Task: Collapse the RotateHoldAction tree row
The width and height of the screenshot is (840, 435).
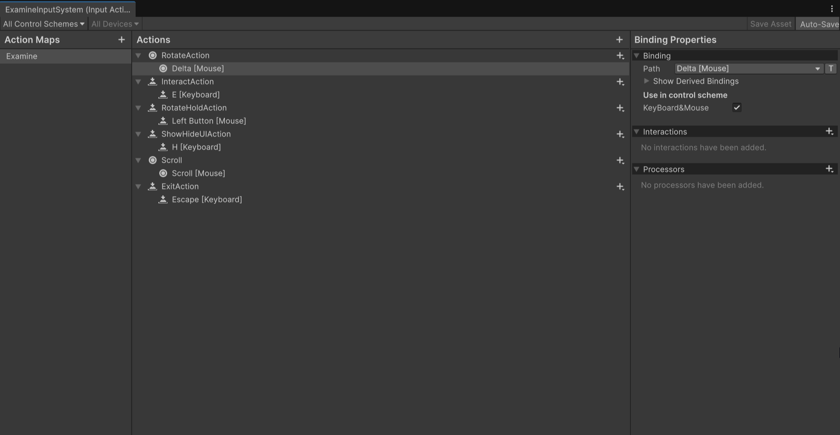Action: [x=138, y=108]
